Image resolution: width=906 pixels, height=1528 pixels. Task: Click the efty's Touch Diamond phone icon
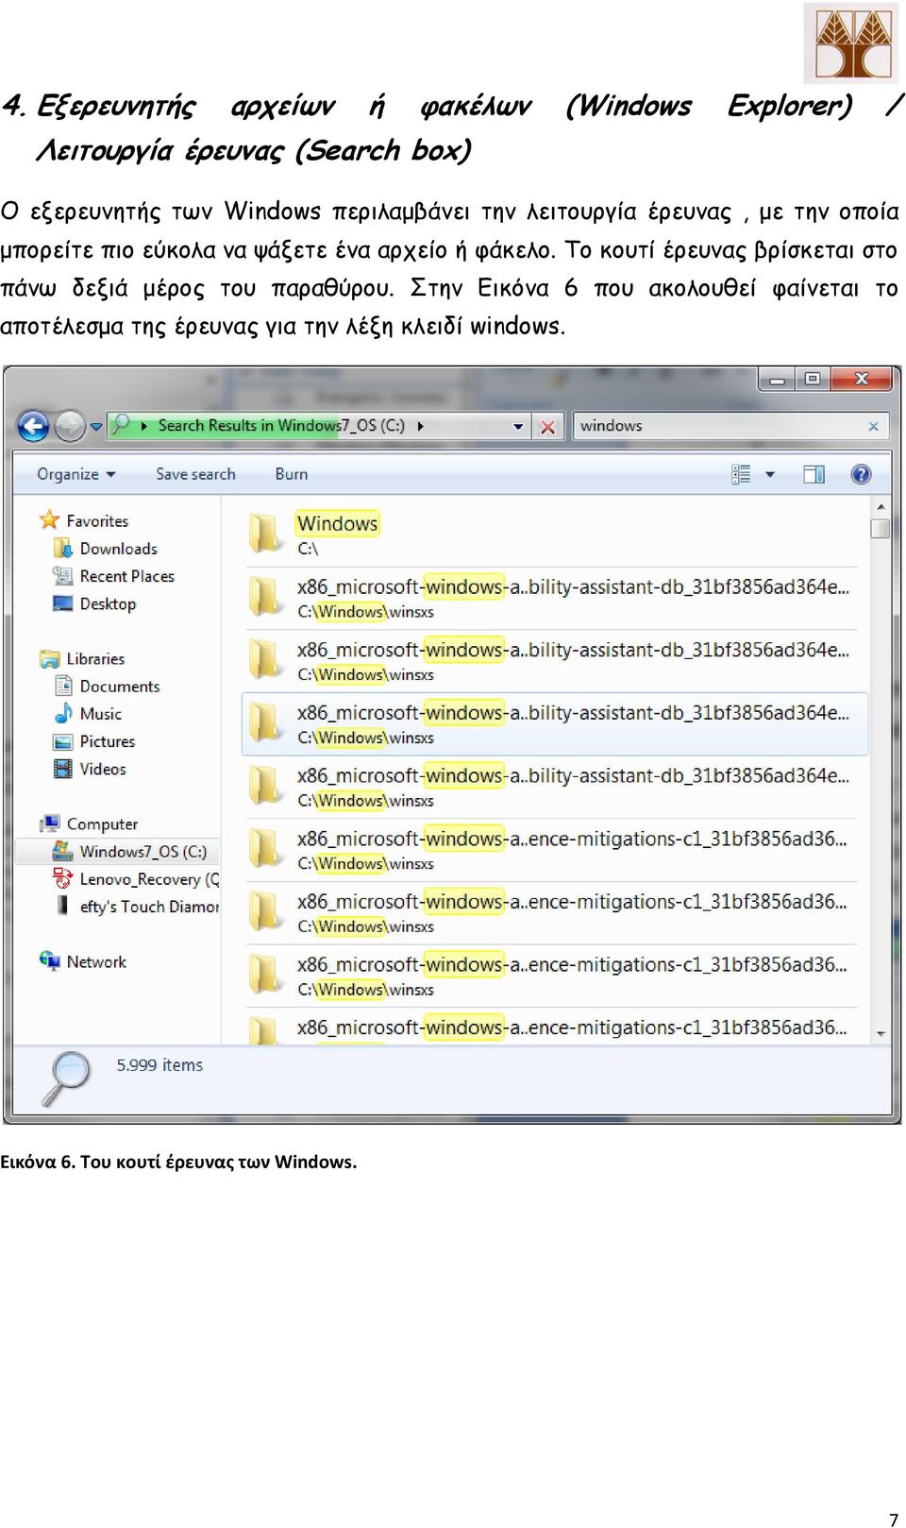pos(63,906)
